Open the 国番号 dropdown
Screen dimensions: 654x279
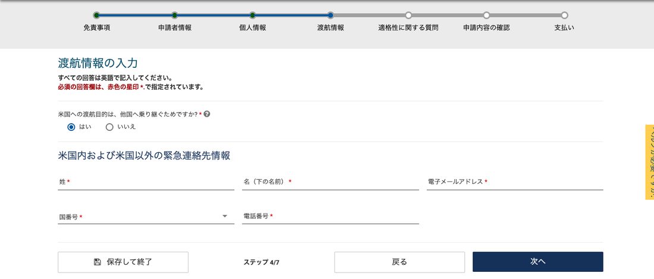146,217
